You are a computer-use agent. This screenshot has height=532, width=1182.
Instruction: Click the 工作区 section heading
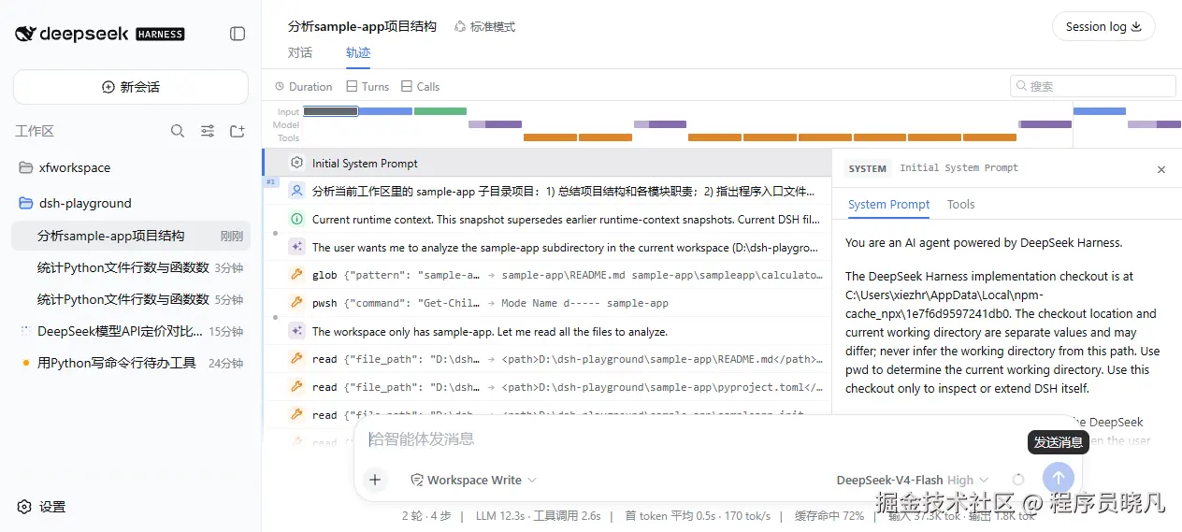pyautogui.click(x=35, y=131)
